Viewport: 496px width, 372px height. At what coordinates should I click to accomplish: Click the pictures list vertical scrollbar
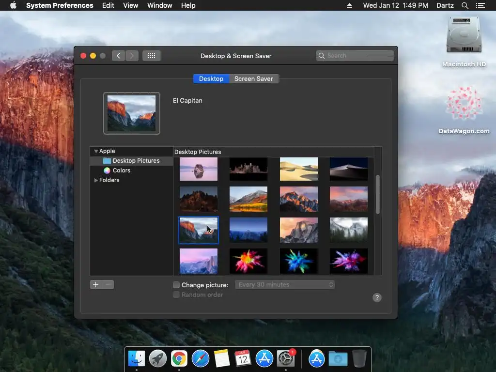point(378,195)
